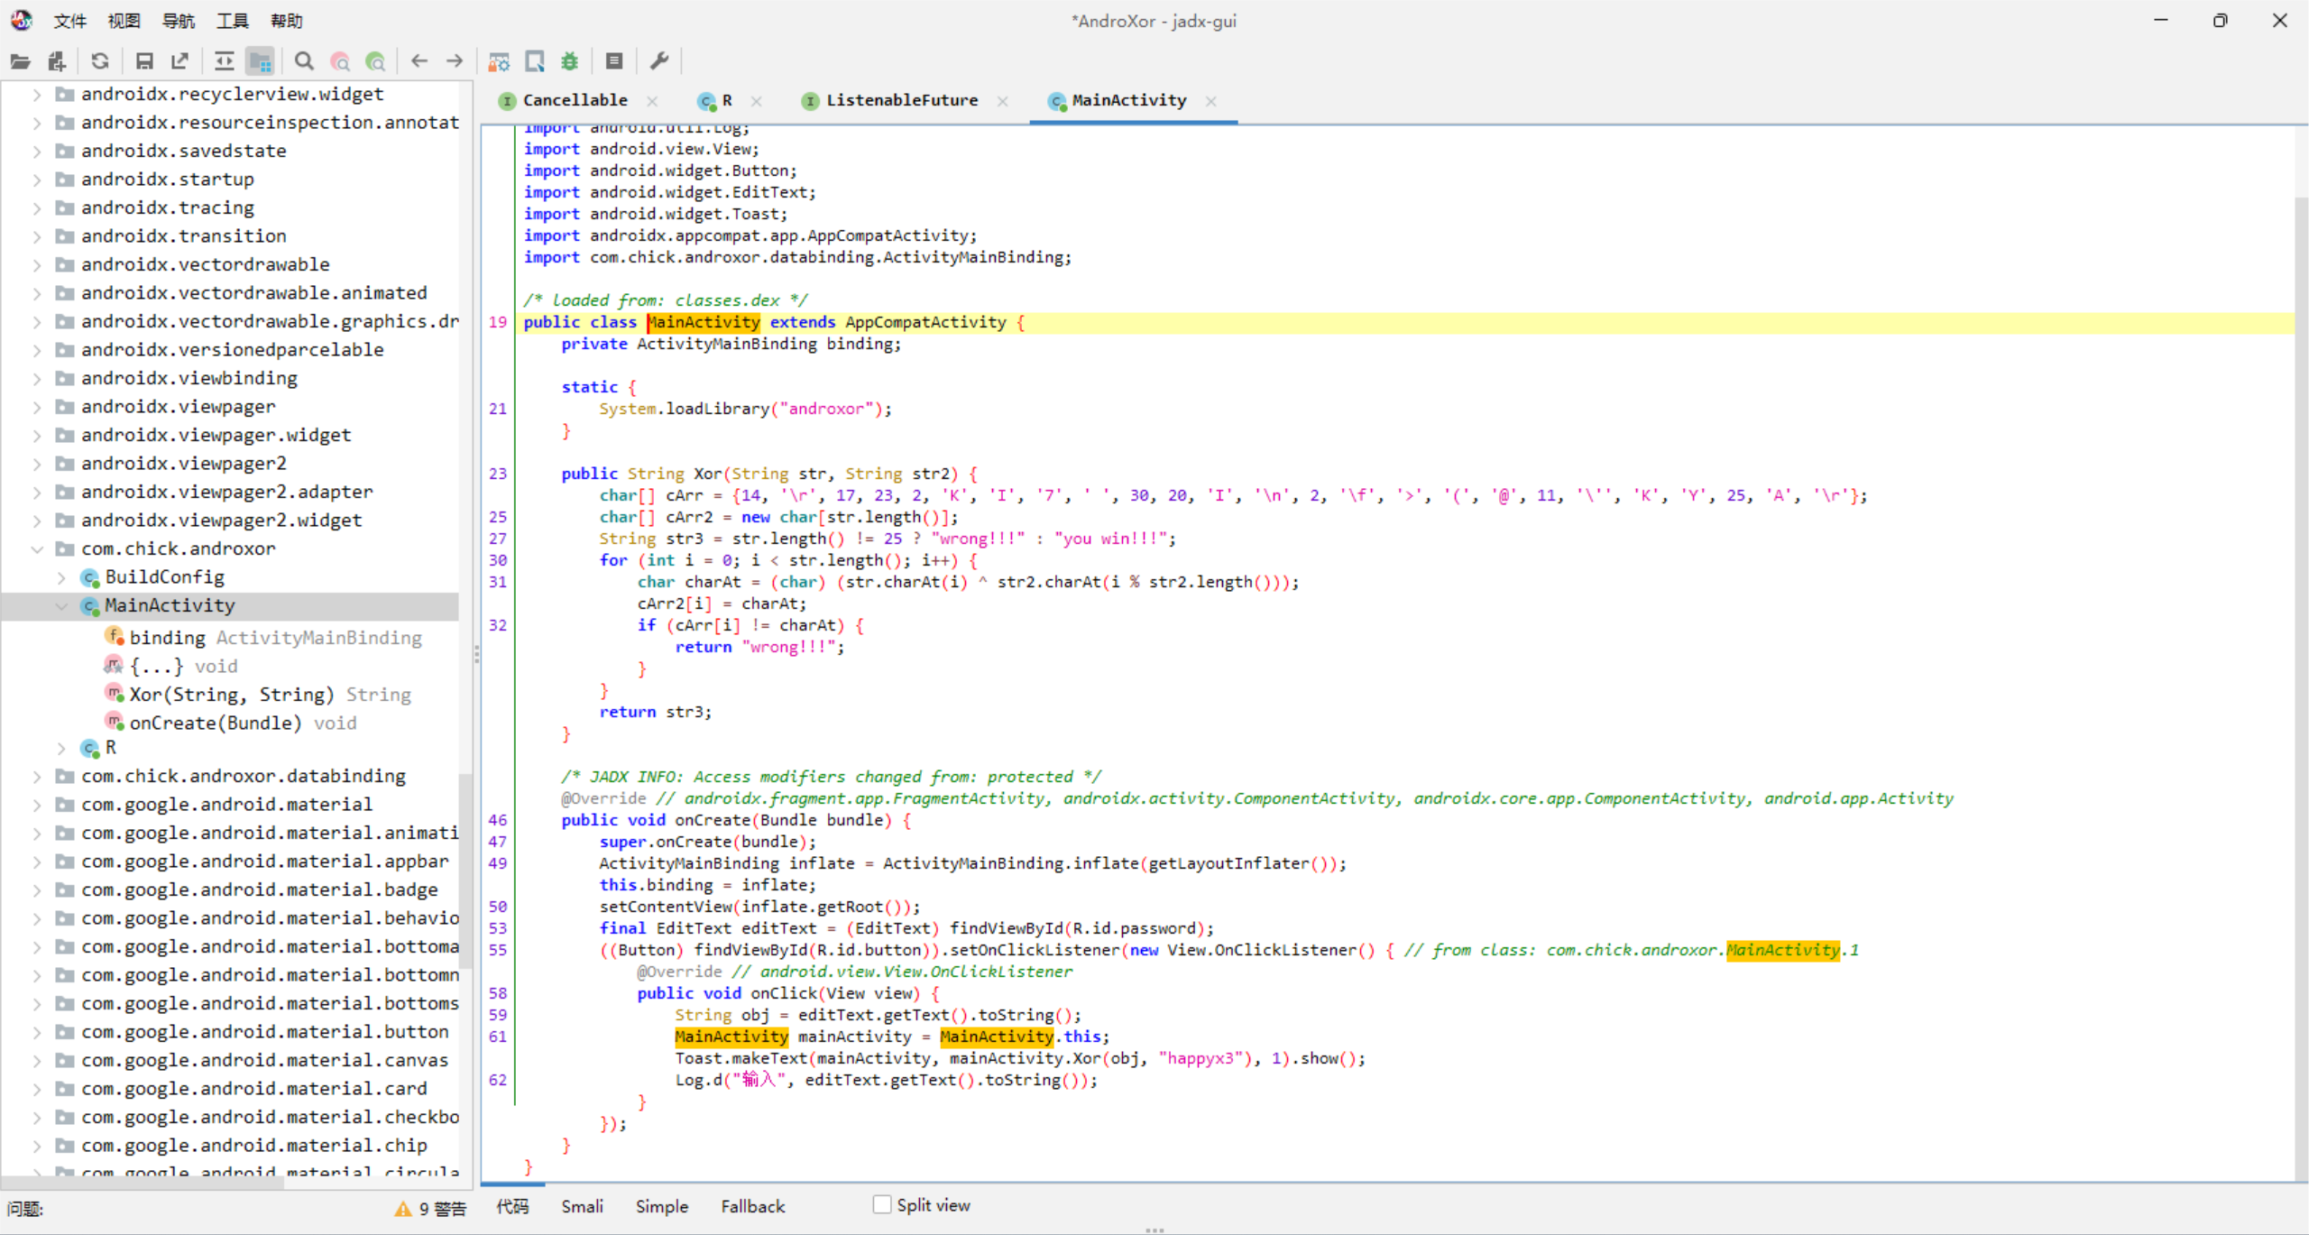Viewport: 2309px width, 1235px height.
Task: Expand the androidx.viewpager2.adapter package
Action: (37, 492)
